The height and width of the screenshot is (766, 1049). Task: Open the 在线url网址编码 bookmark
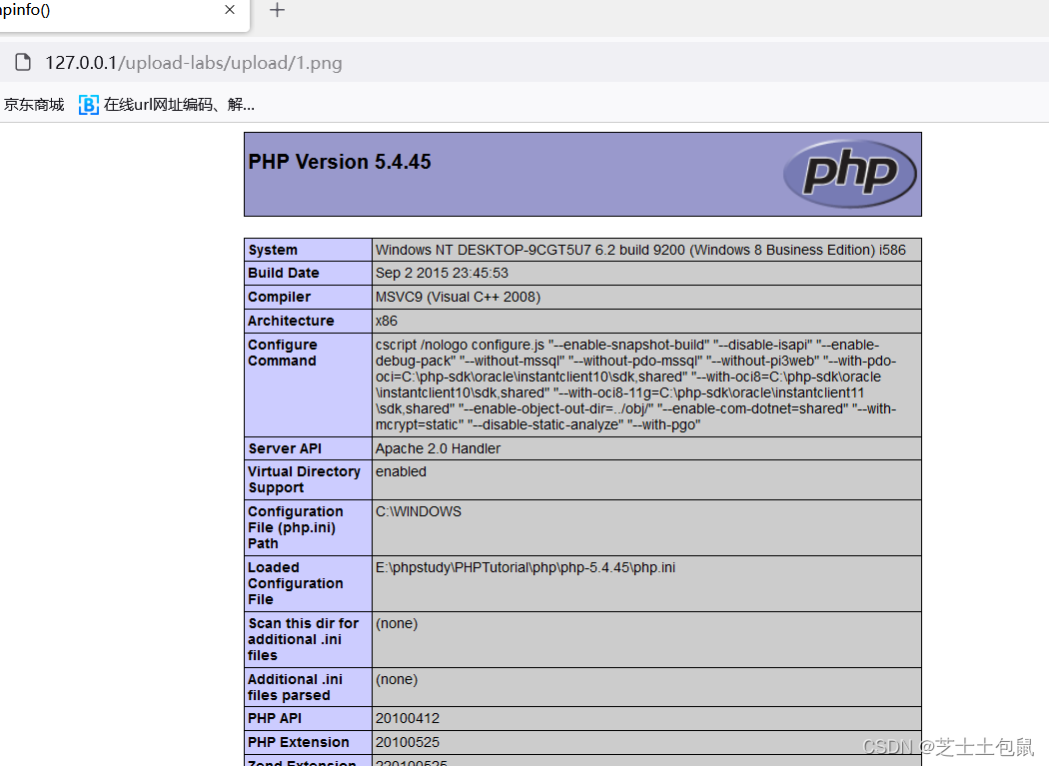(167, 104)
